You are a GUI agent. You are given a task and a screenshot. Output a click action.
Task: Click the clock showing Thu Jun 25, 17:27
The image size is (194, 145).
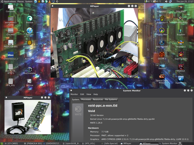(185, 2)
